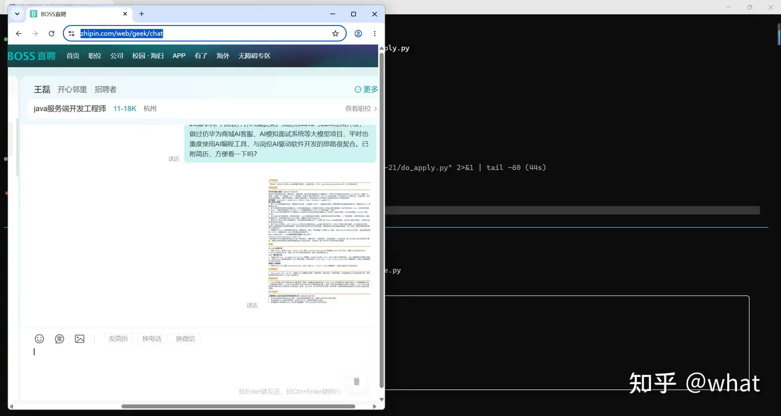Click the 换微信 button
The width and height of the screenshot is (781, 416).
click(x=185, y=338)
